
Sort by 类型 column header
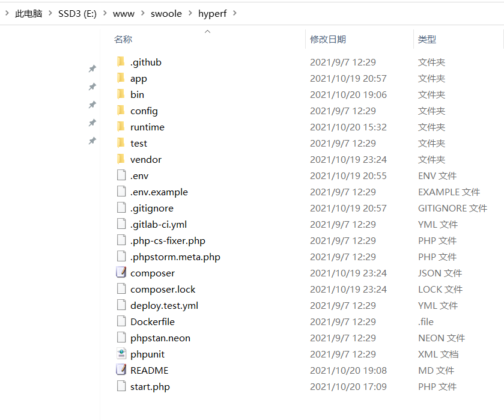(x=427, y=39)
